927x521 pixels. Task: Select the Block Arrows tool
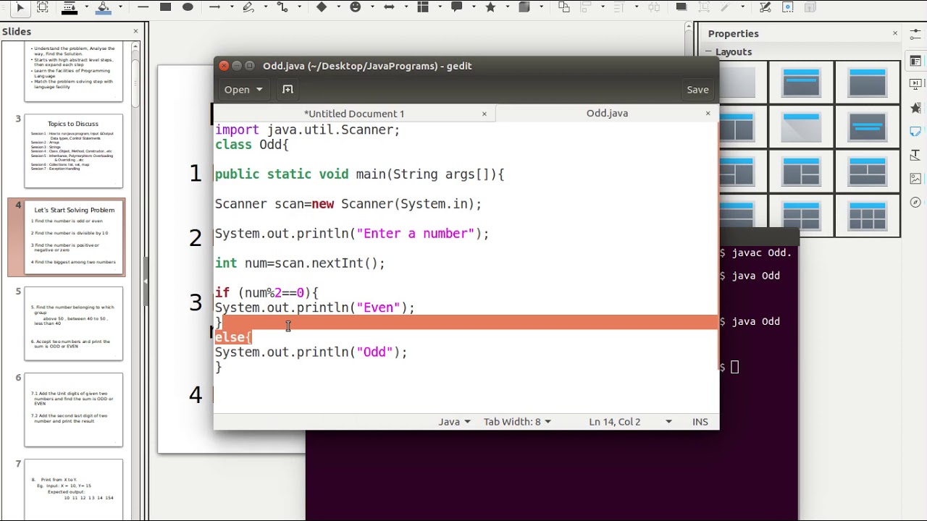[x=389, y=7]
